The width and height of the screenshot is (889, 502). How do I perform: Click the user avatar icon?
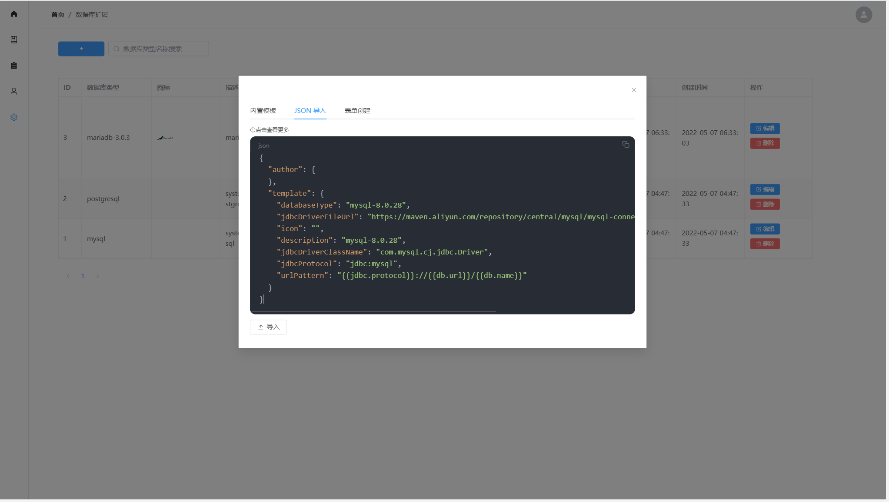coord(863,15)
